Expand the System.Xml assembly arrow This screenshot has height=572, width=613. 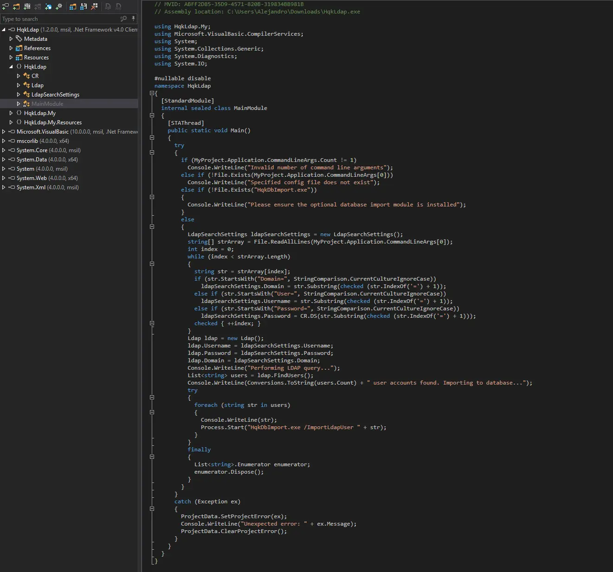click(x=4, y=187)
